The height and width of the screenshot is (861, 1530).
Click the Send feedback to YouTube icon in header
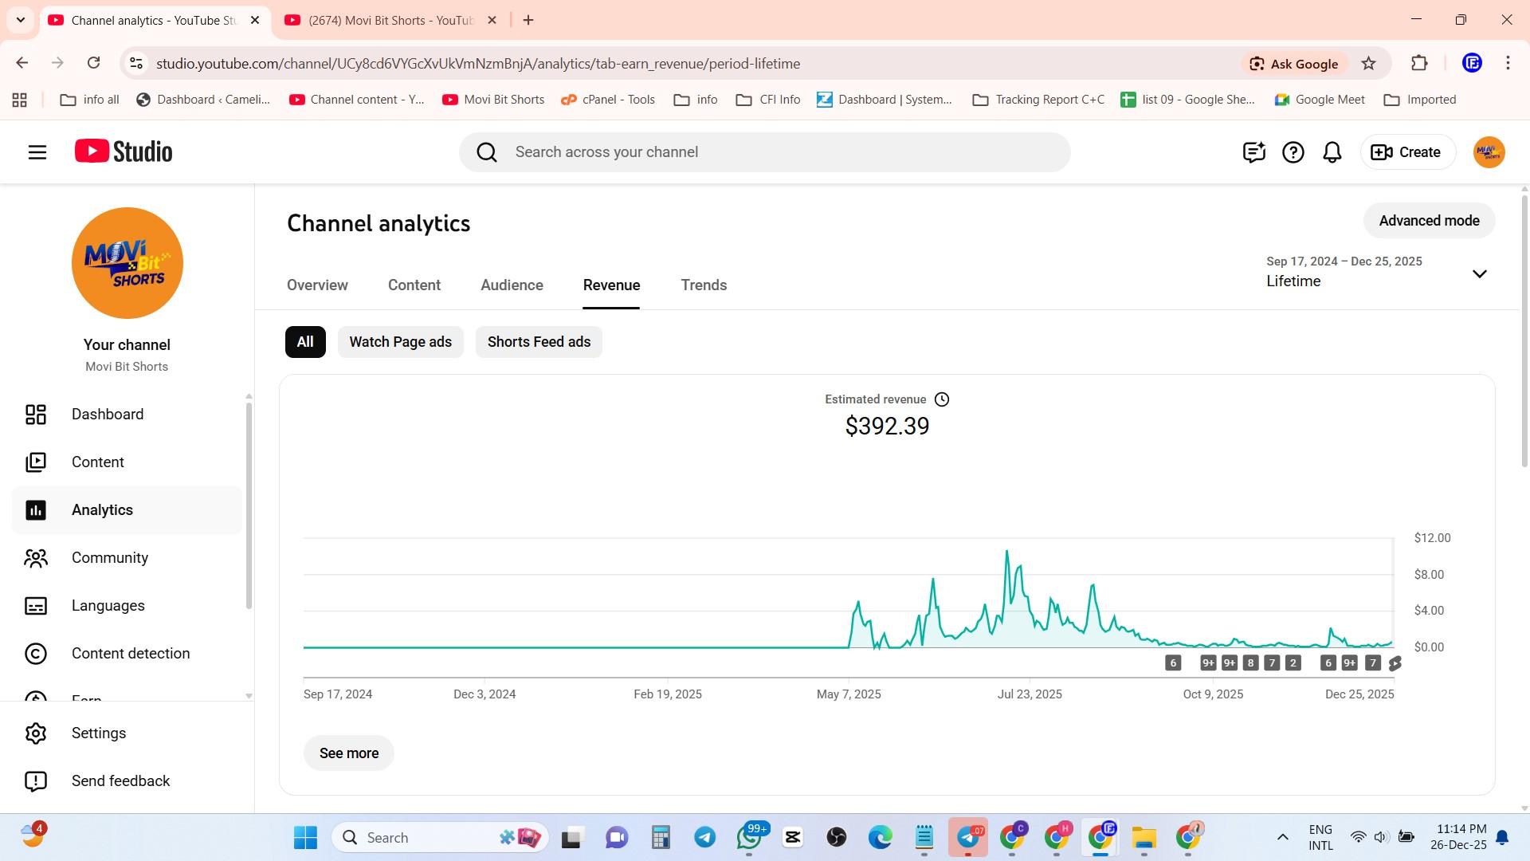coord(1253,152)
